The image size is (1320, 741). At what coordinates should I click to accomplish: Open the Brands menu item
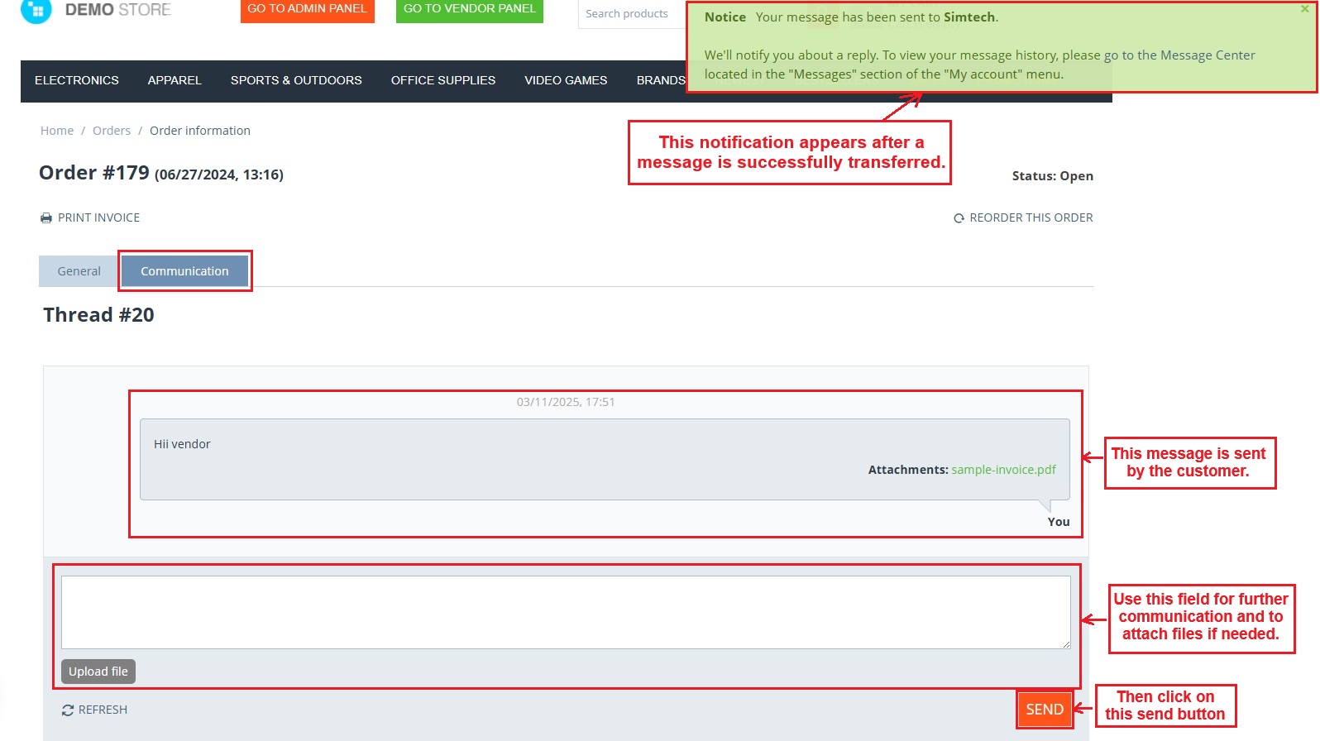click(x=660, y=80)
